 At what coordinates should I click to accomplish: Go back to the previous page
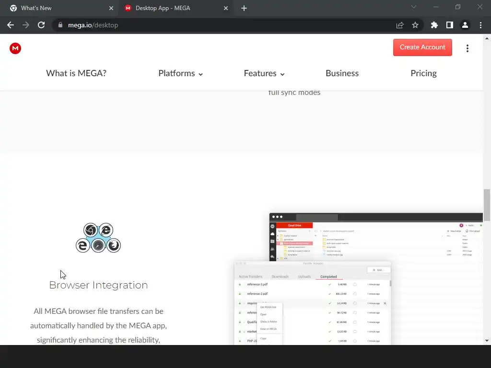(11, 25)
